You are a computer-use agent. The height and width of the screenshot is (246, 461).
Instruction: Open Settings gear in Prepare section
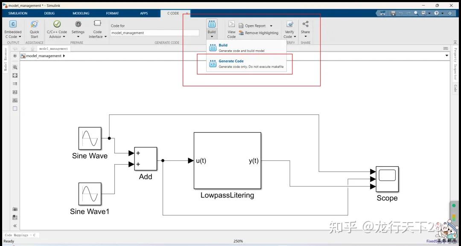(x=78, y=24)
